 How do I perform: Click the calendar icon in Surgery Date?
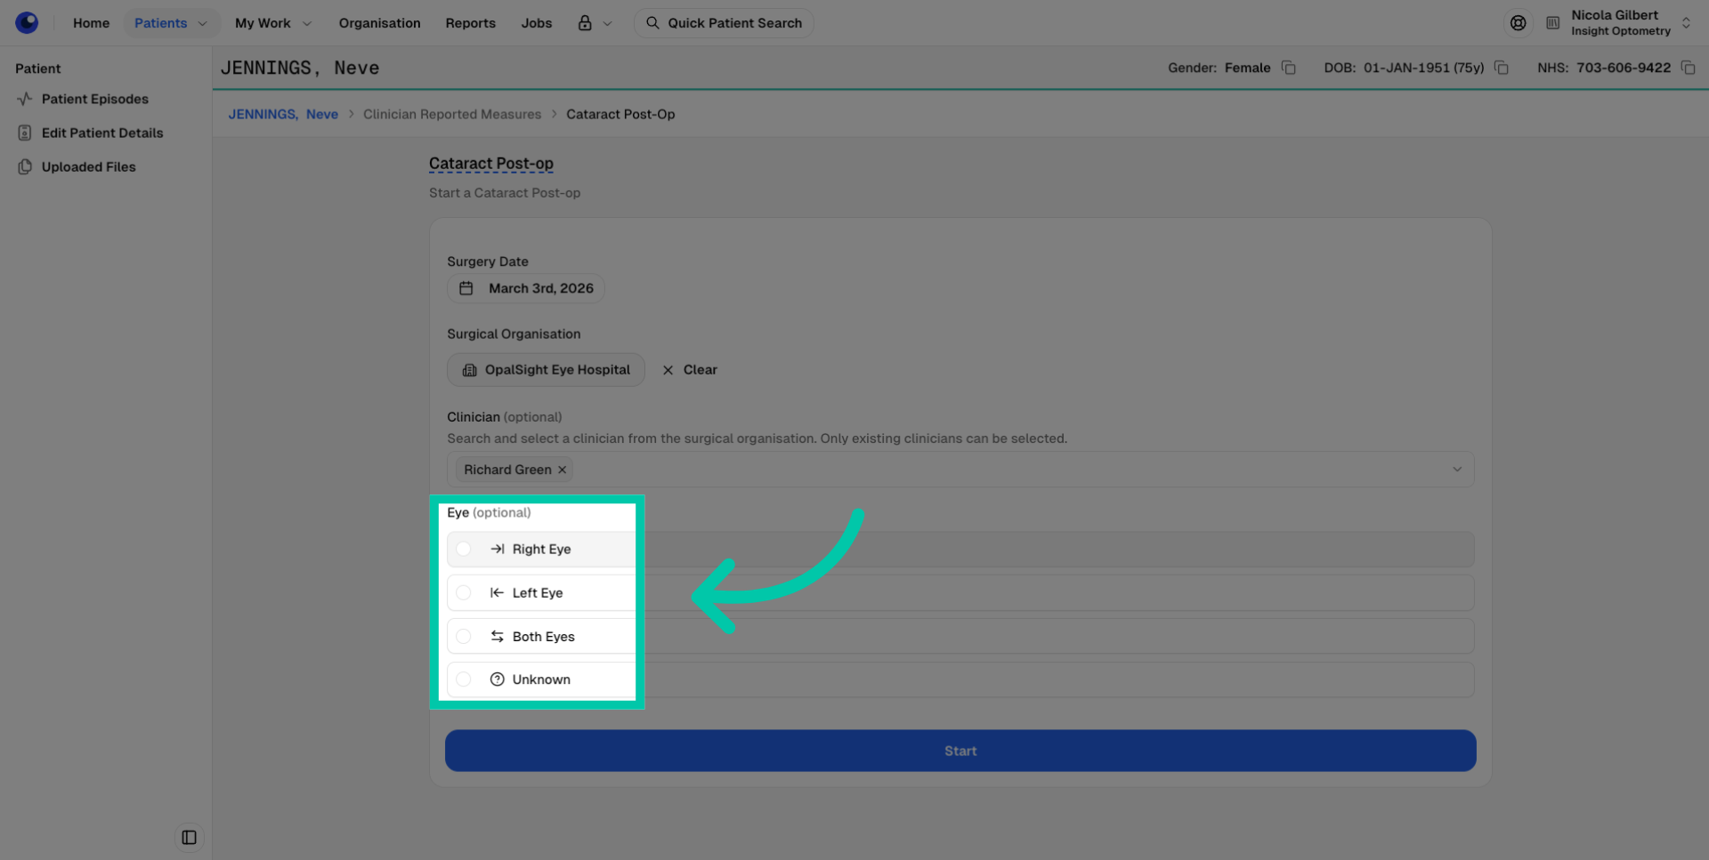pyautogui.click(x=466, y=288)
